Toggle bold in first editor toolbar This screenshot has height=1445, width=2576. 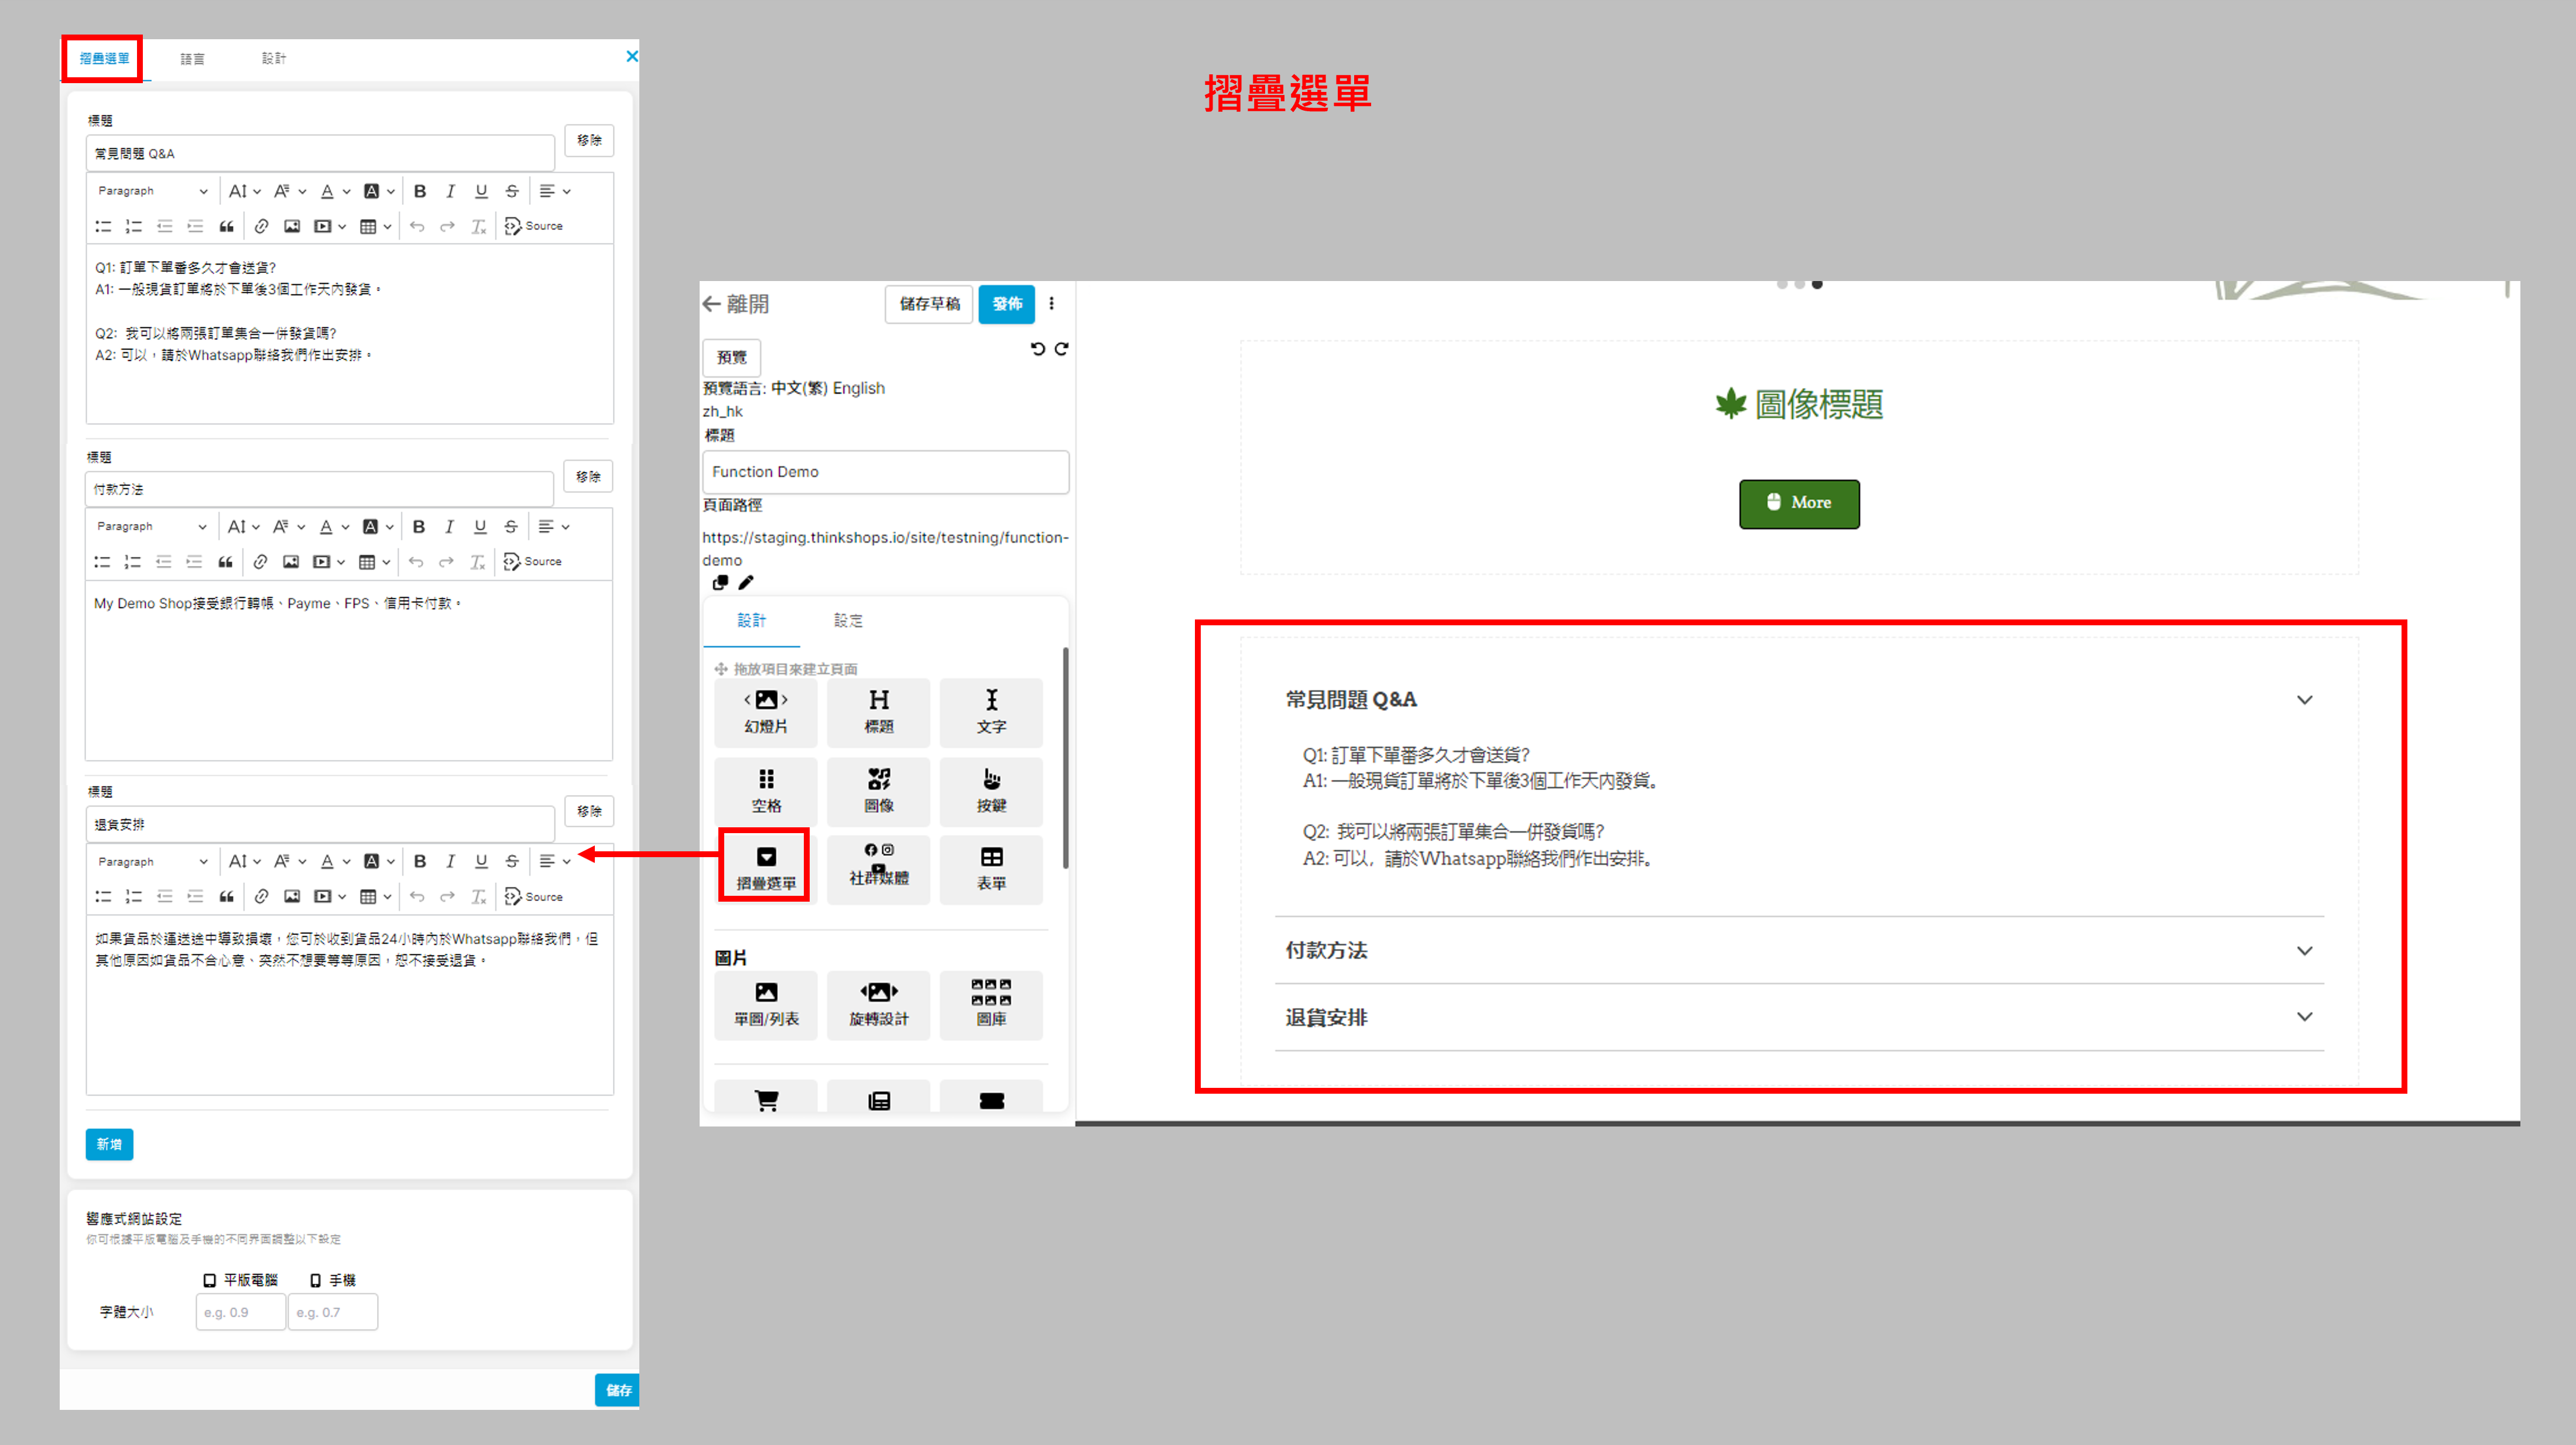[x=420, y=191]
